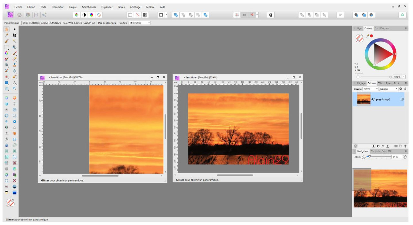Screen dimensions: 413x225
Task: Toggle the snapping magnet button
Action: click(x=252, y=15)
